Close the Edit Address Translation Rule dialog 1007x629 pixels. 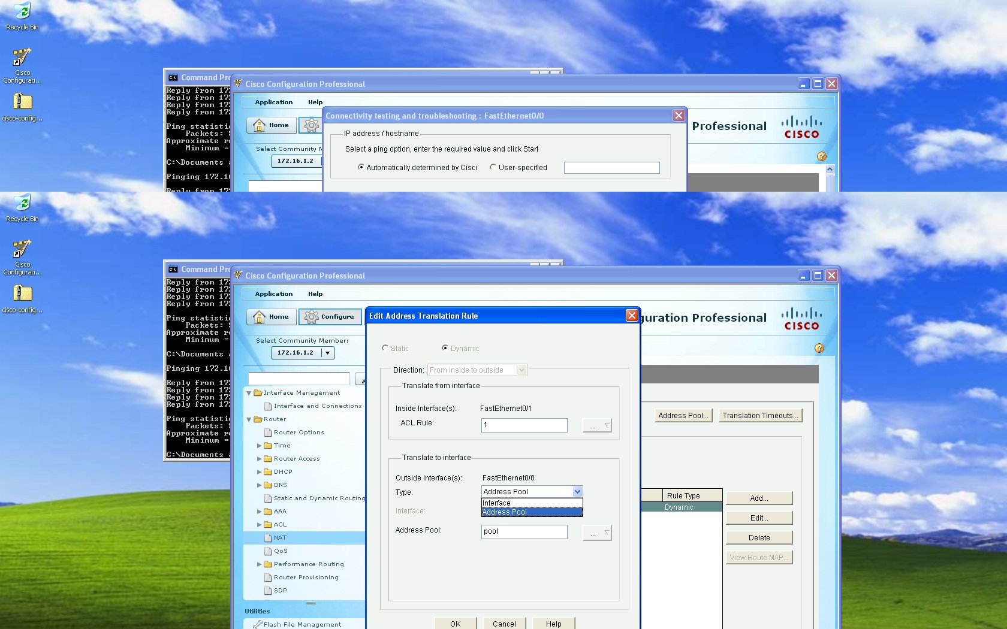click(632, 316)
